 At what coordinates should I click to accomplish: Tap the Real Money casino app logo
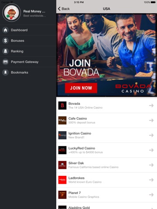click(x=12, y=13)
